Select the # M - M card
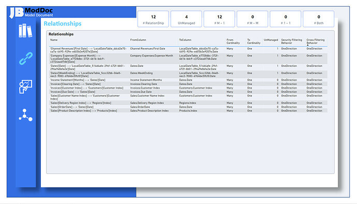Image resolution: width=357 pixels, height=204 pixels. pyautogui.click(x=252, y=19)
